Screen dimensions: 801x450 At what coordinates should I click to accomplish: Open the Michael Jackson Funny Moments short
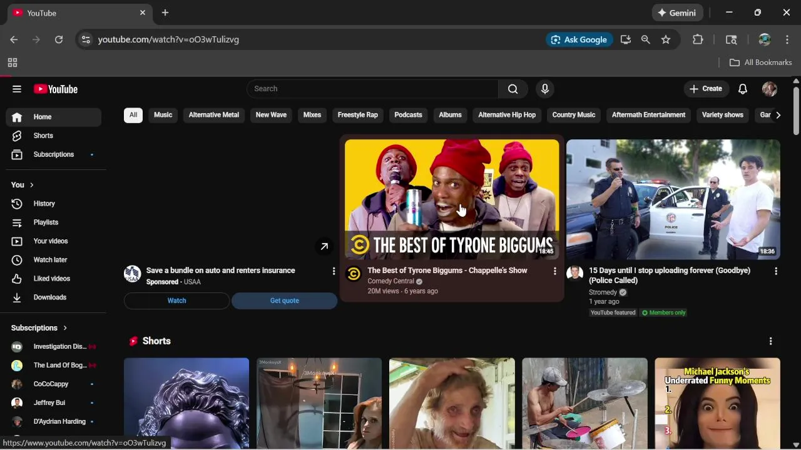click(x=717, y=403)
